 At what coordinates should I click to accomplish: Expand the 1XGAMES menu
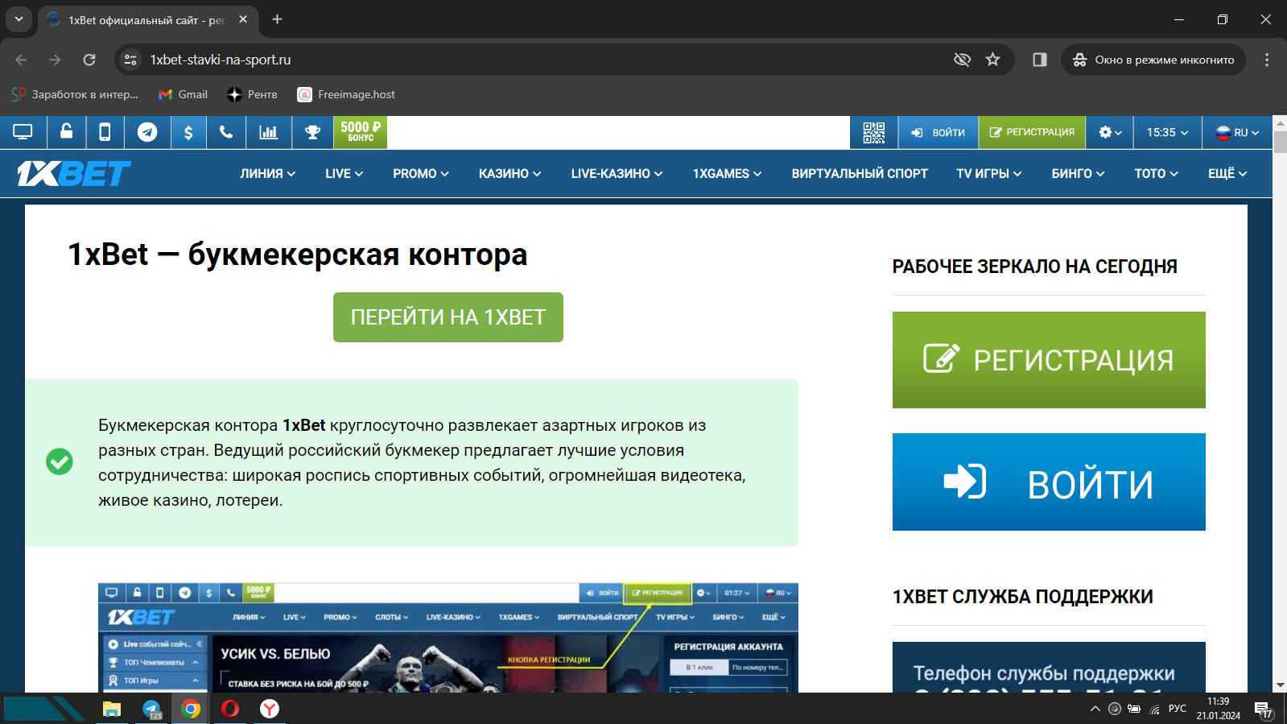[728, 173]
